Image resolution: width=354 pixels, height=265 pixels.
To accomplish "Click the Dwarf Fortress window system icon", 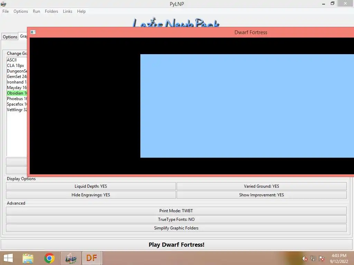I will [x=33, y=32].
